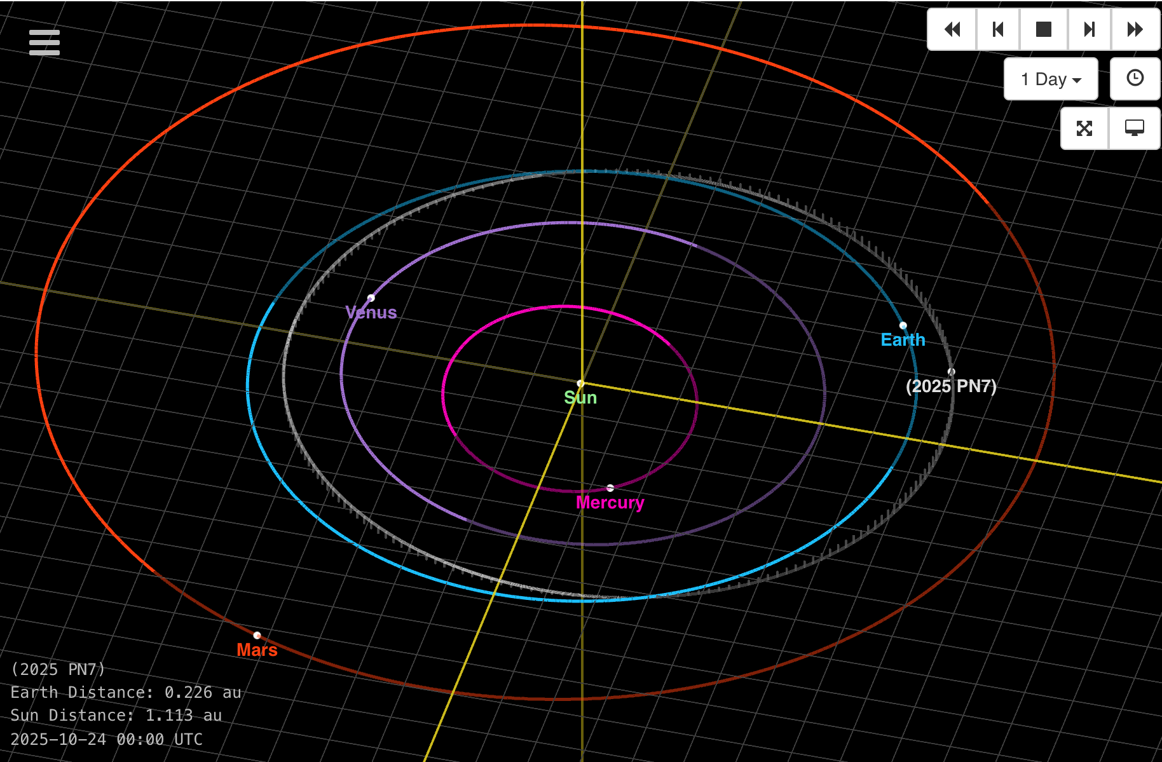Step the simulation forward one day

point(1088,29)
